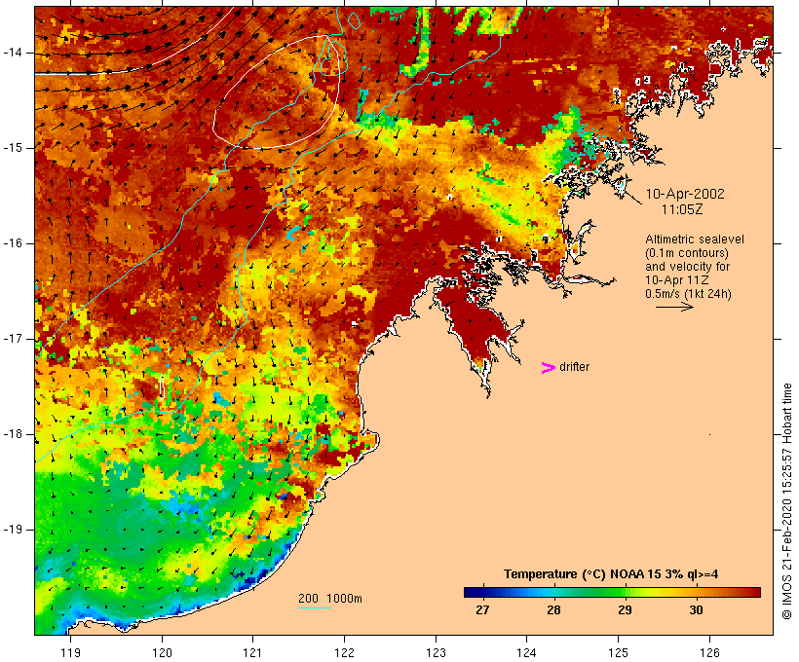The image size is (799, 662).
Task: Click longitude axis label 121
Action: point(252,653)
